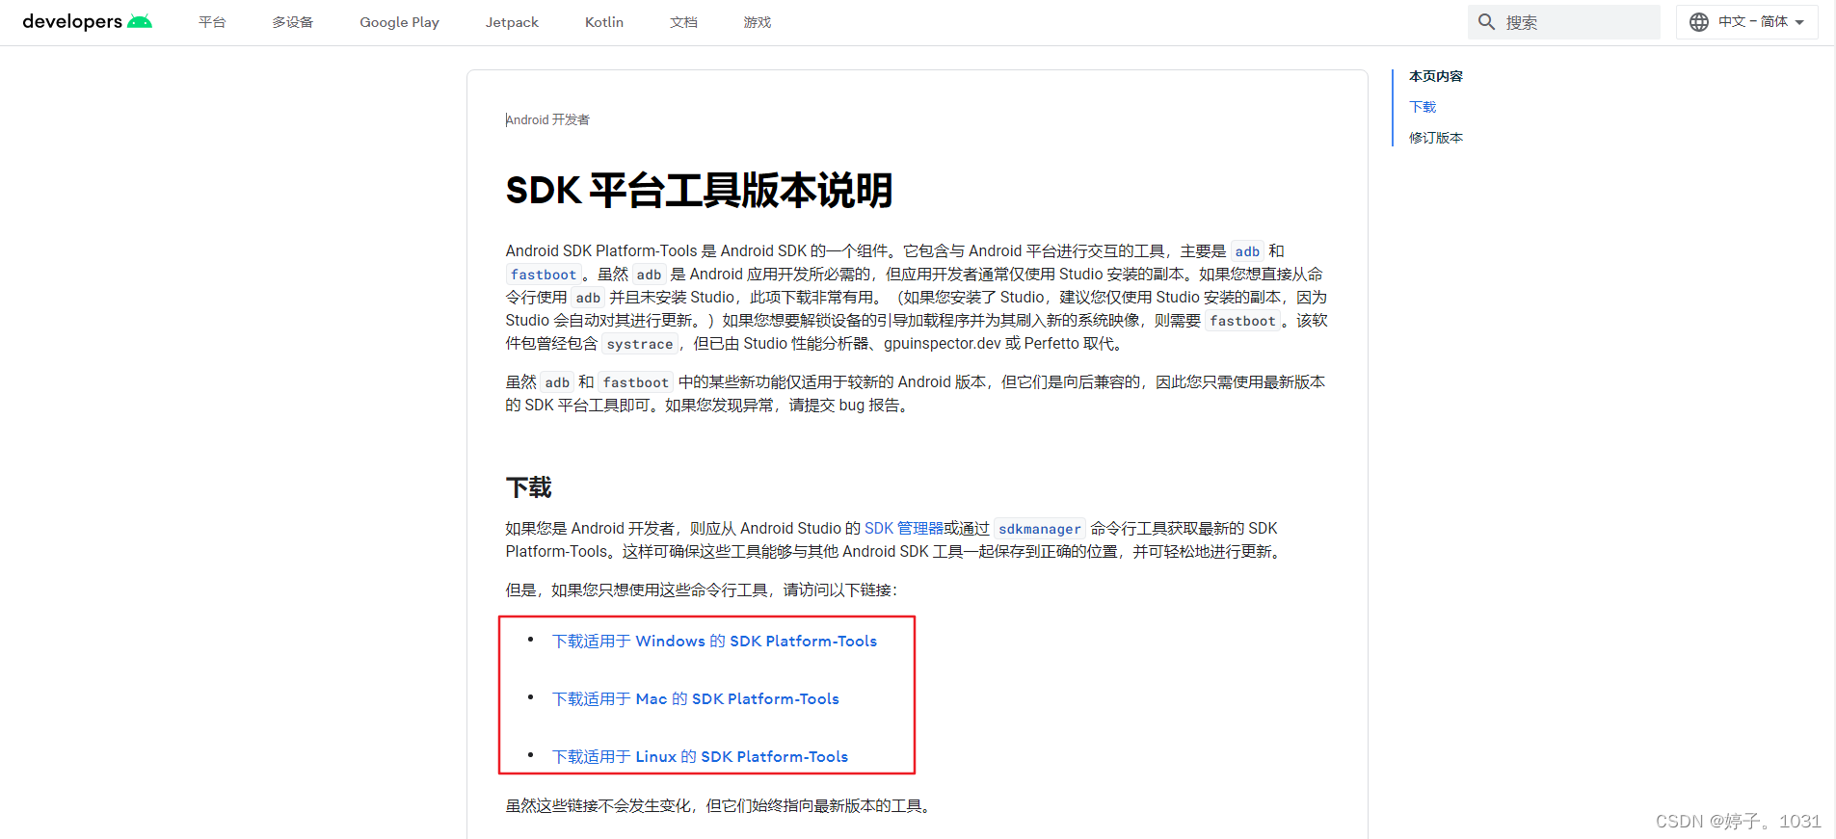Click the gpuinspector.dev text
The height and width of the screenshot is (839, 1836).
[943, 344]
